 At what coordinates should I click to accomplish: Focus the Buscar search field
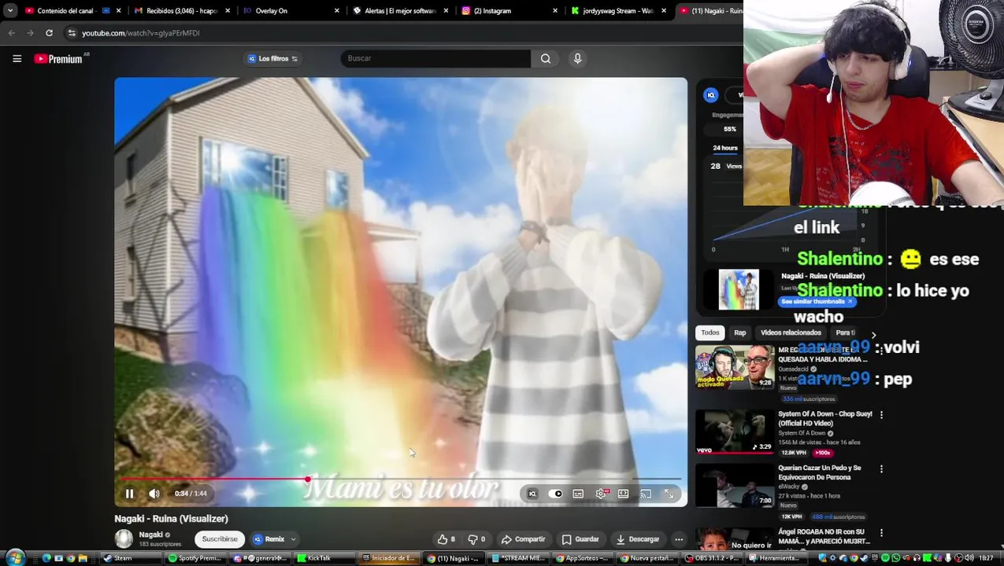(435, 58)
